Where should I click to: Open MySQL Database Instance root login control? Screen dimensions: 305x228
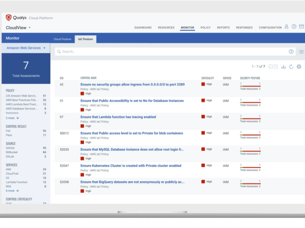tap(132, 149)
